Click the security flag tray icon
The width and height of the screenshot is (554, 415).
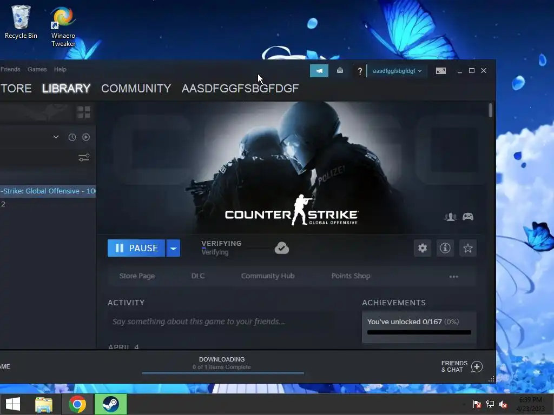(477, 404)
